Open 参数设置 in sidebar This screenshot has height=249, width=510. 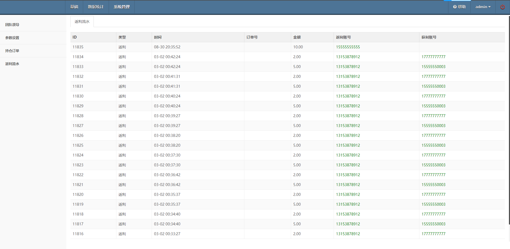12,38
